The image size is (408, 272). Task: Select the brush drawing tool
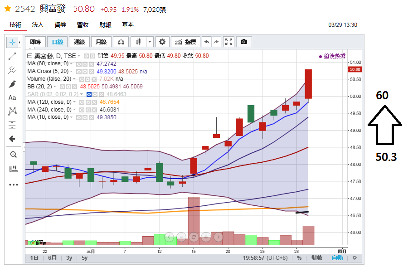click(12, 84)
